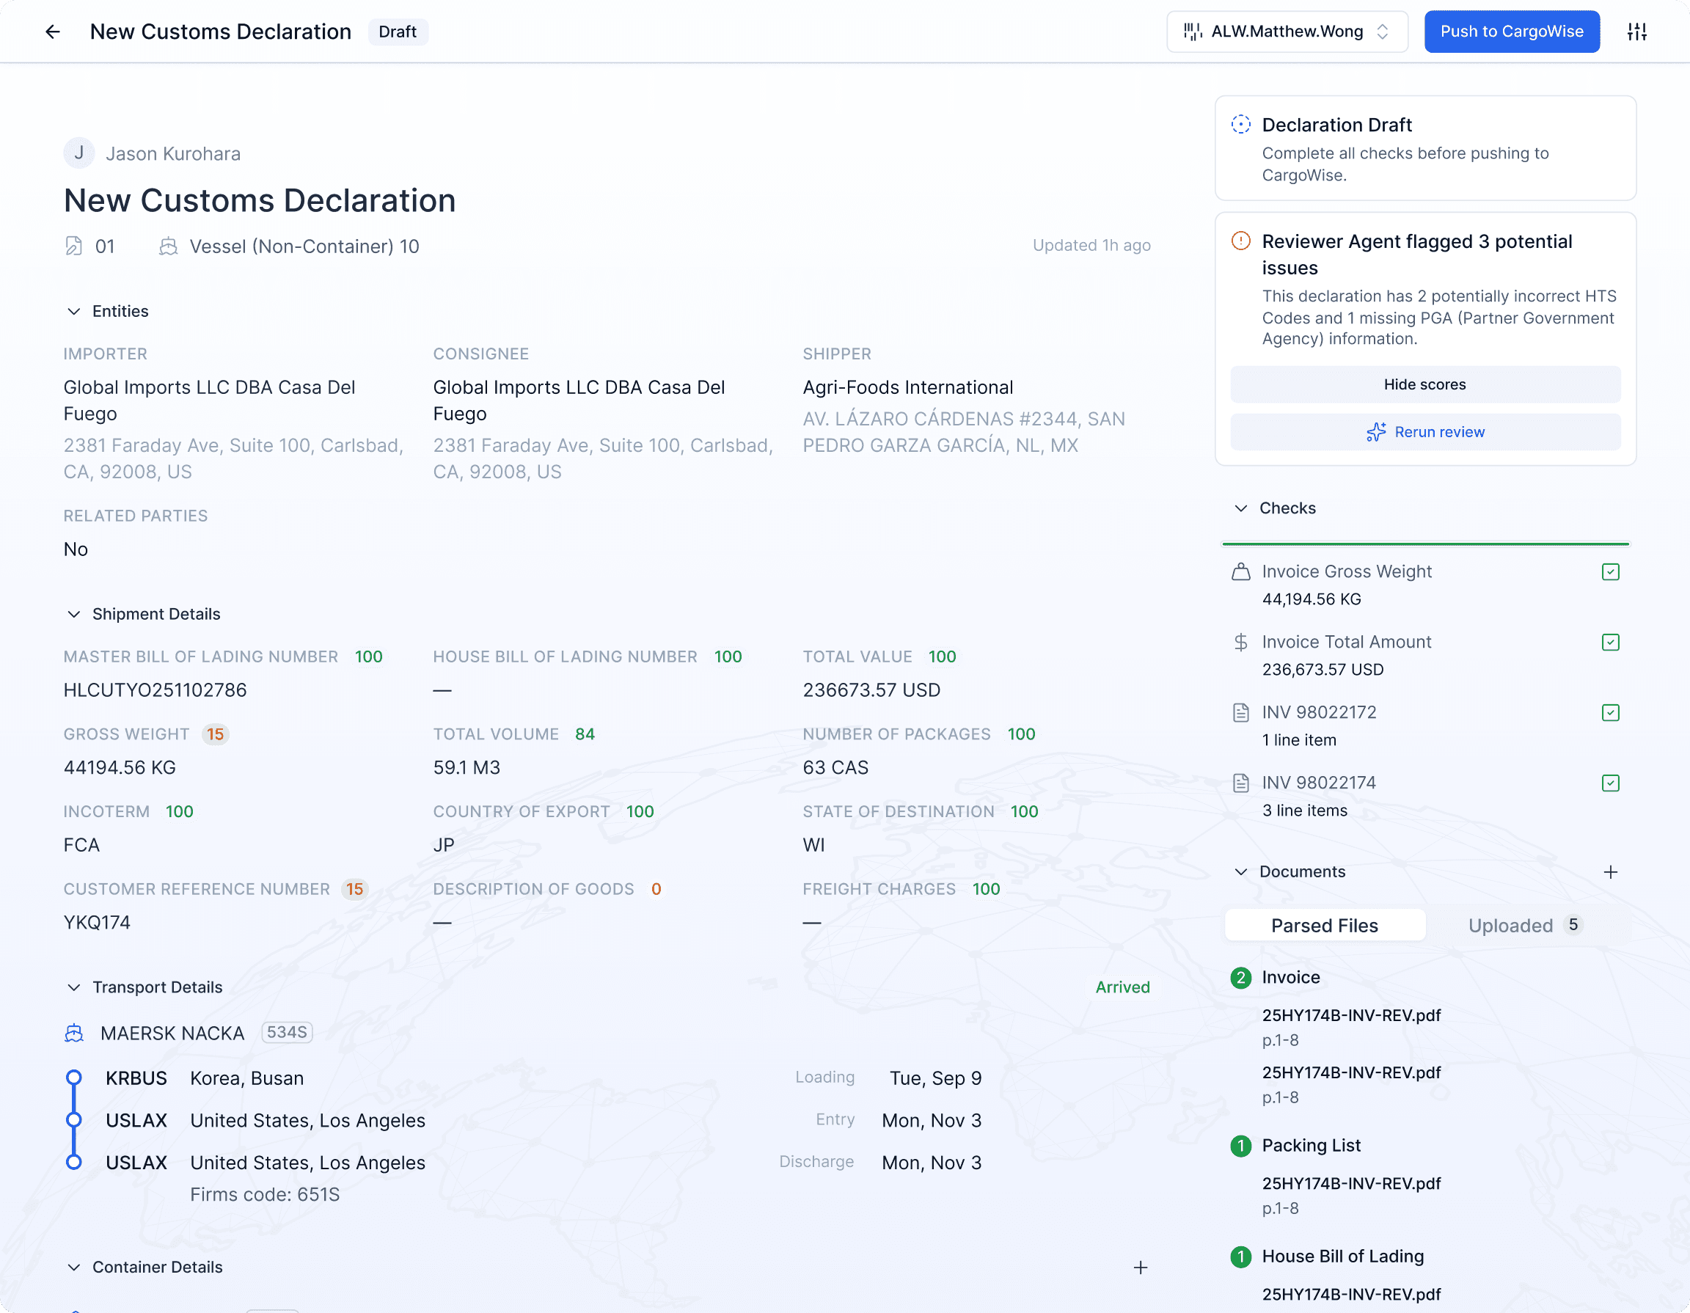Click the dollar icon beside Invoice Total Amount
This screenshot has height=1313, width=1690.
[x=1241, y=641]
